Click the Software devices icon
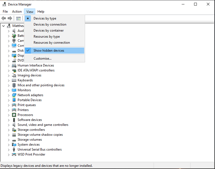This screenshot has height=169, width=215. [14, 120]
